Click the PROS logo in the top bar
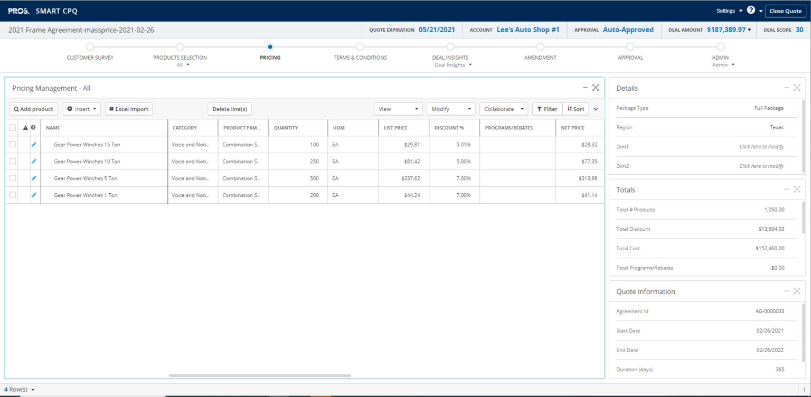811x397 pixels. tap(17, 10)
